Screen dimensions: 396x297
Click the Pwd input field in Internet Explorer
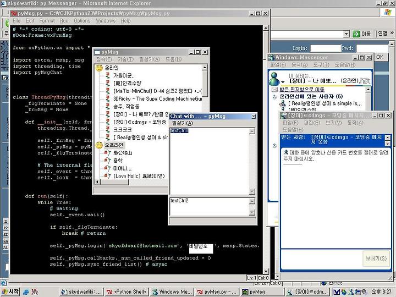click(x=372, y=48)
